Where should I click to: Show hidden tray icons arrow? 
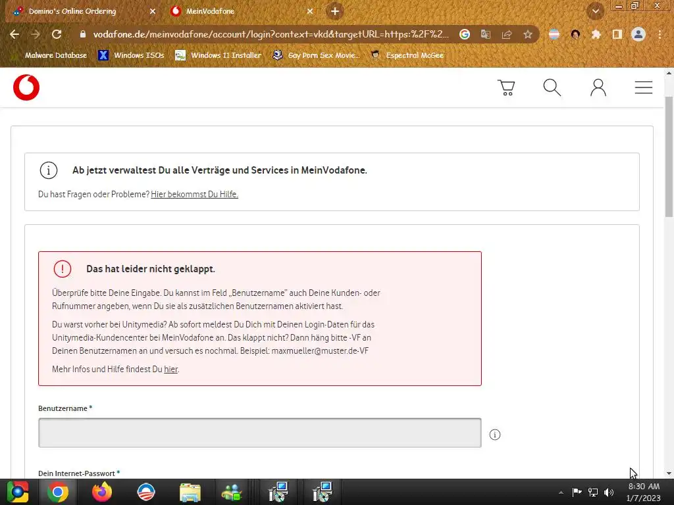pos(561,492)
